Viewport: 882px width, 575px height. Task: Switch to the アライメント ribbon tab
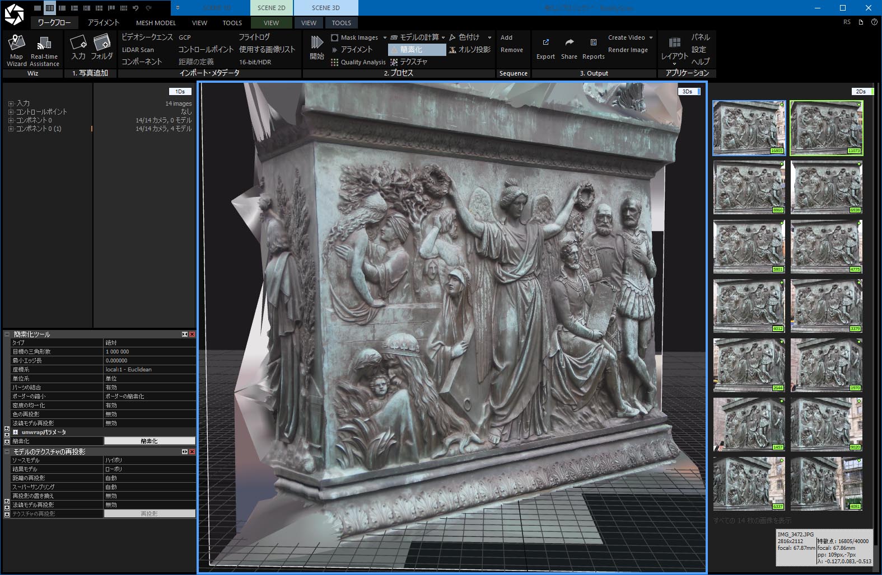[104, 23]
